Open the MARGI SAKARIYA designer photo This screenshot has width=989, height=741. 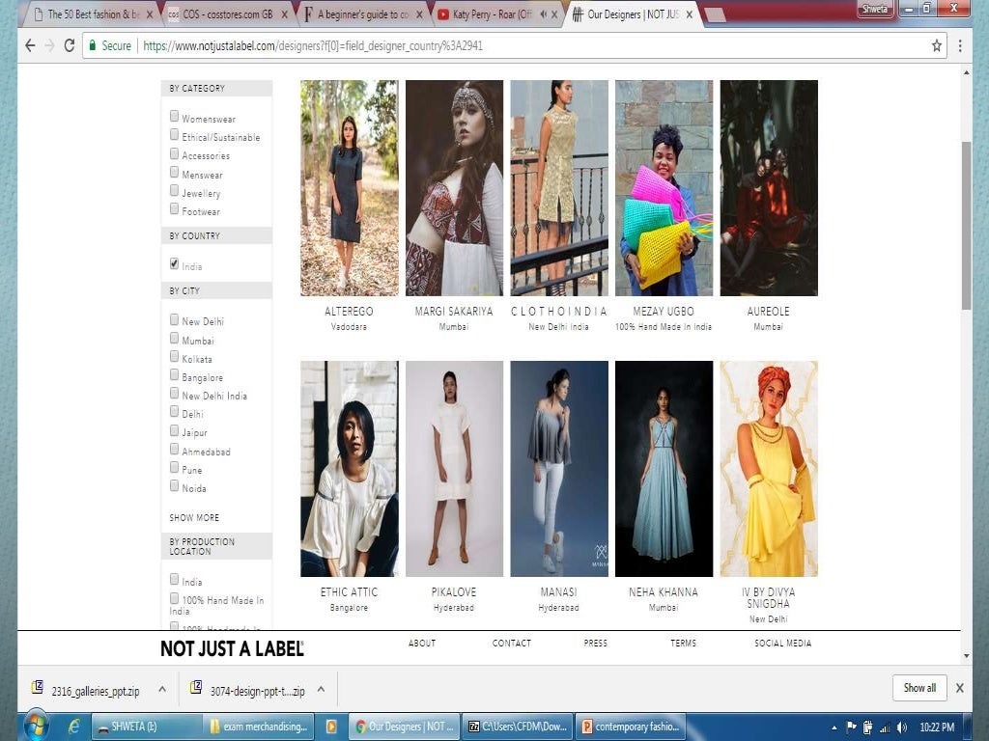454,188
